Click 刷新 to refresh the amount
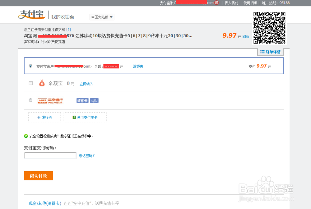Viewport: 311px width, 209px height. point(246,36)
